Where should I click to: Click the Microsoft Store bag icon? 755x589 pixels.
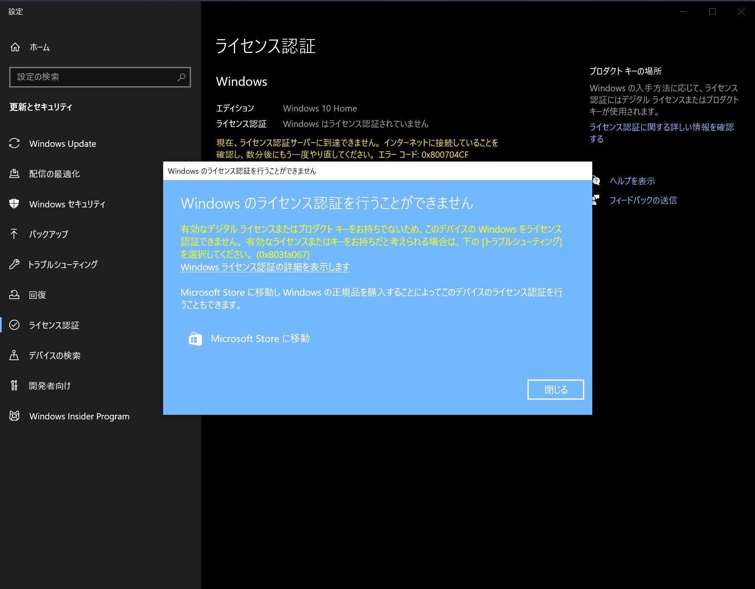195,339
